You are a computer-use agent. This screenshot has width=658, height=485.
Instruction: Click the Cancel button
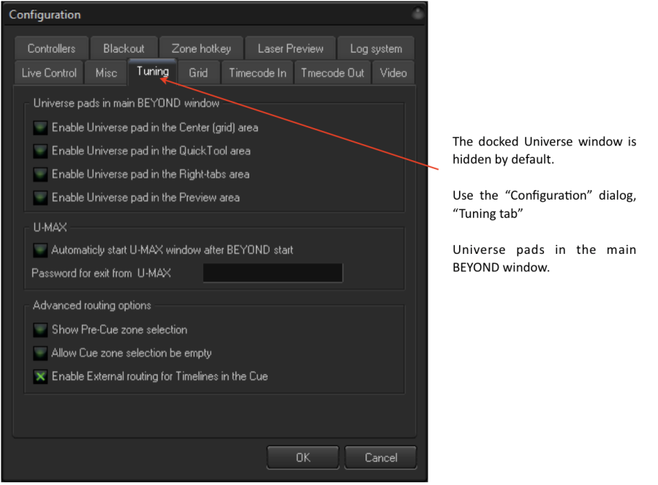point(381,457)
